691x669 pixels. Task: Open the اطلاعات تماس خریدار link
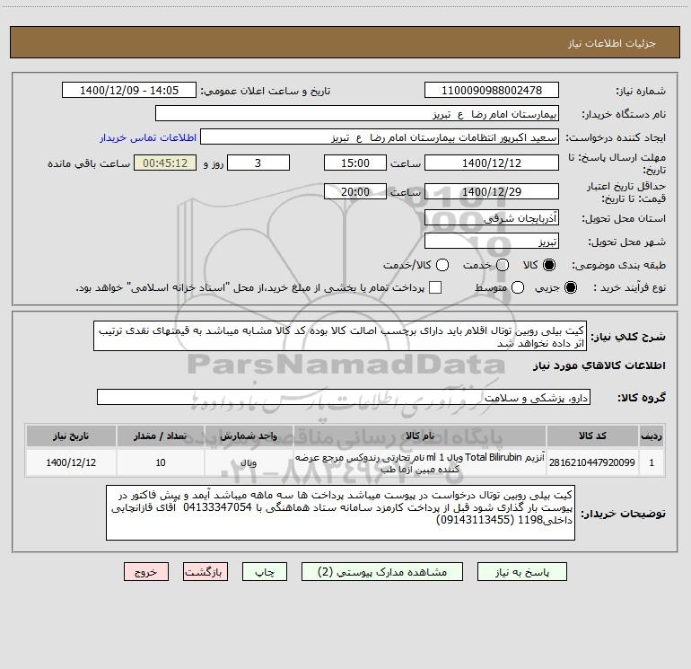click(x=148, y=137)
